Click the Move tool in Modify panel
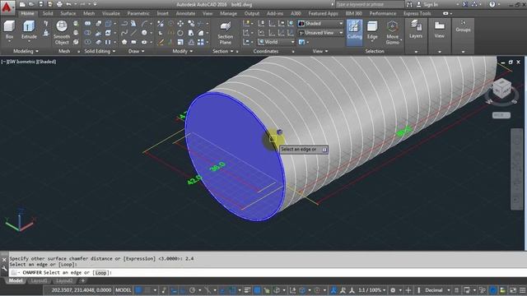 [180, 24]
